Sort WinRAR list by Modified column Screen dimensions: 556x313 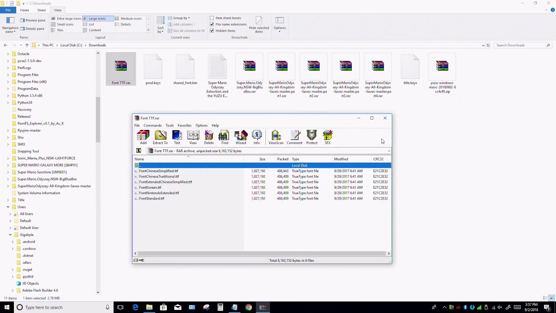click(x=351, y=159)
